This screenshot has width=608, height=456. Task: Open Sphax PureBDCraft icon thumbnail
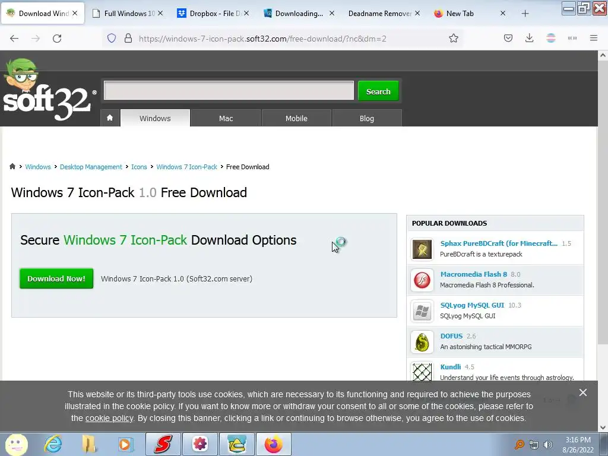(x=422, y=249)
